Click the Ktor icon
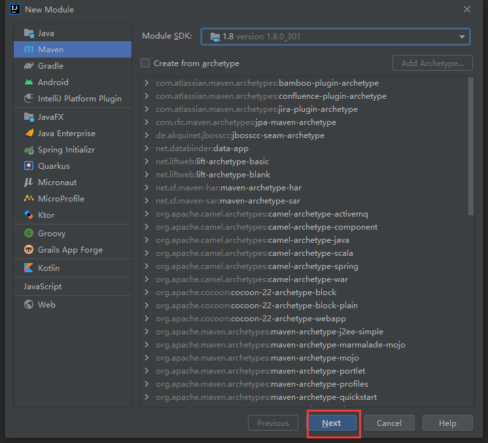This screenshot has width=488, height=443. pyautogui.click(x=29, y=215)
